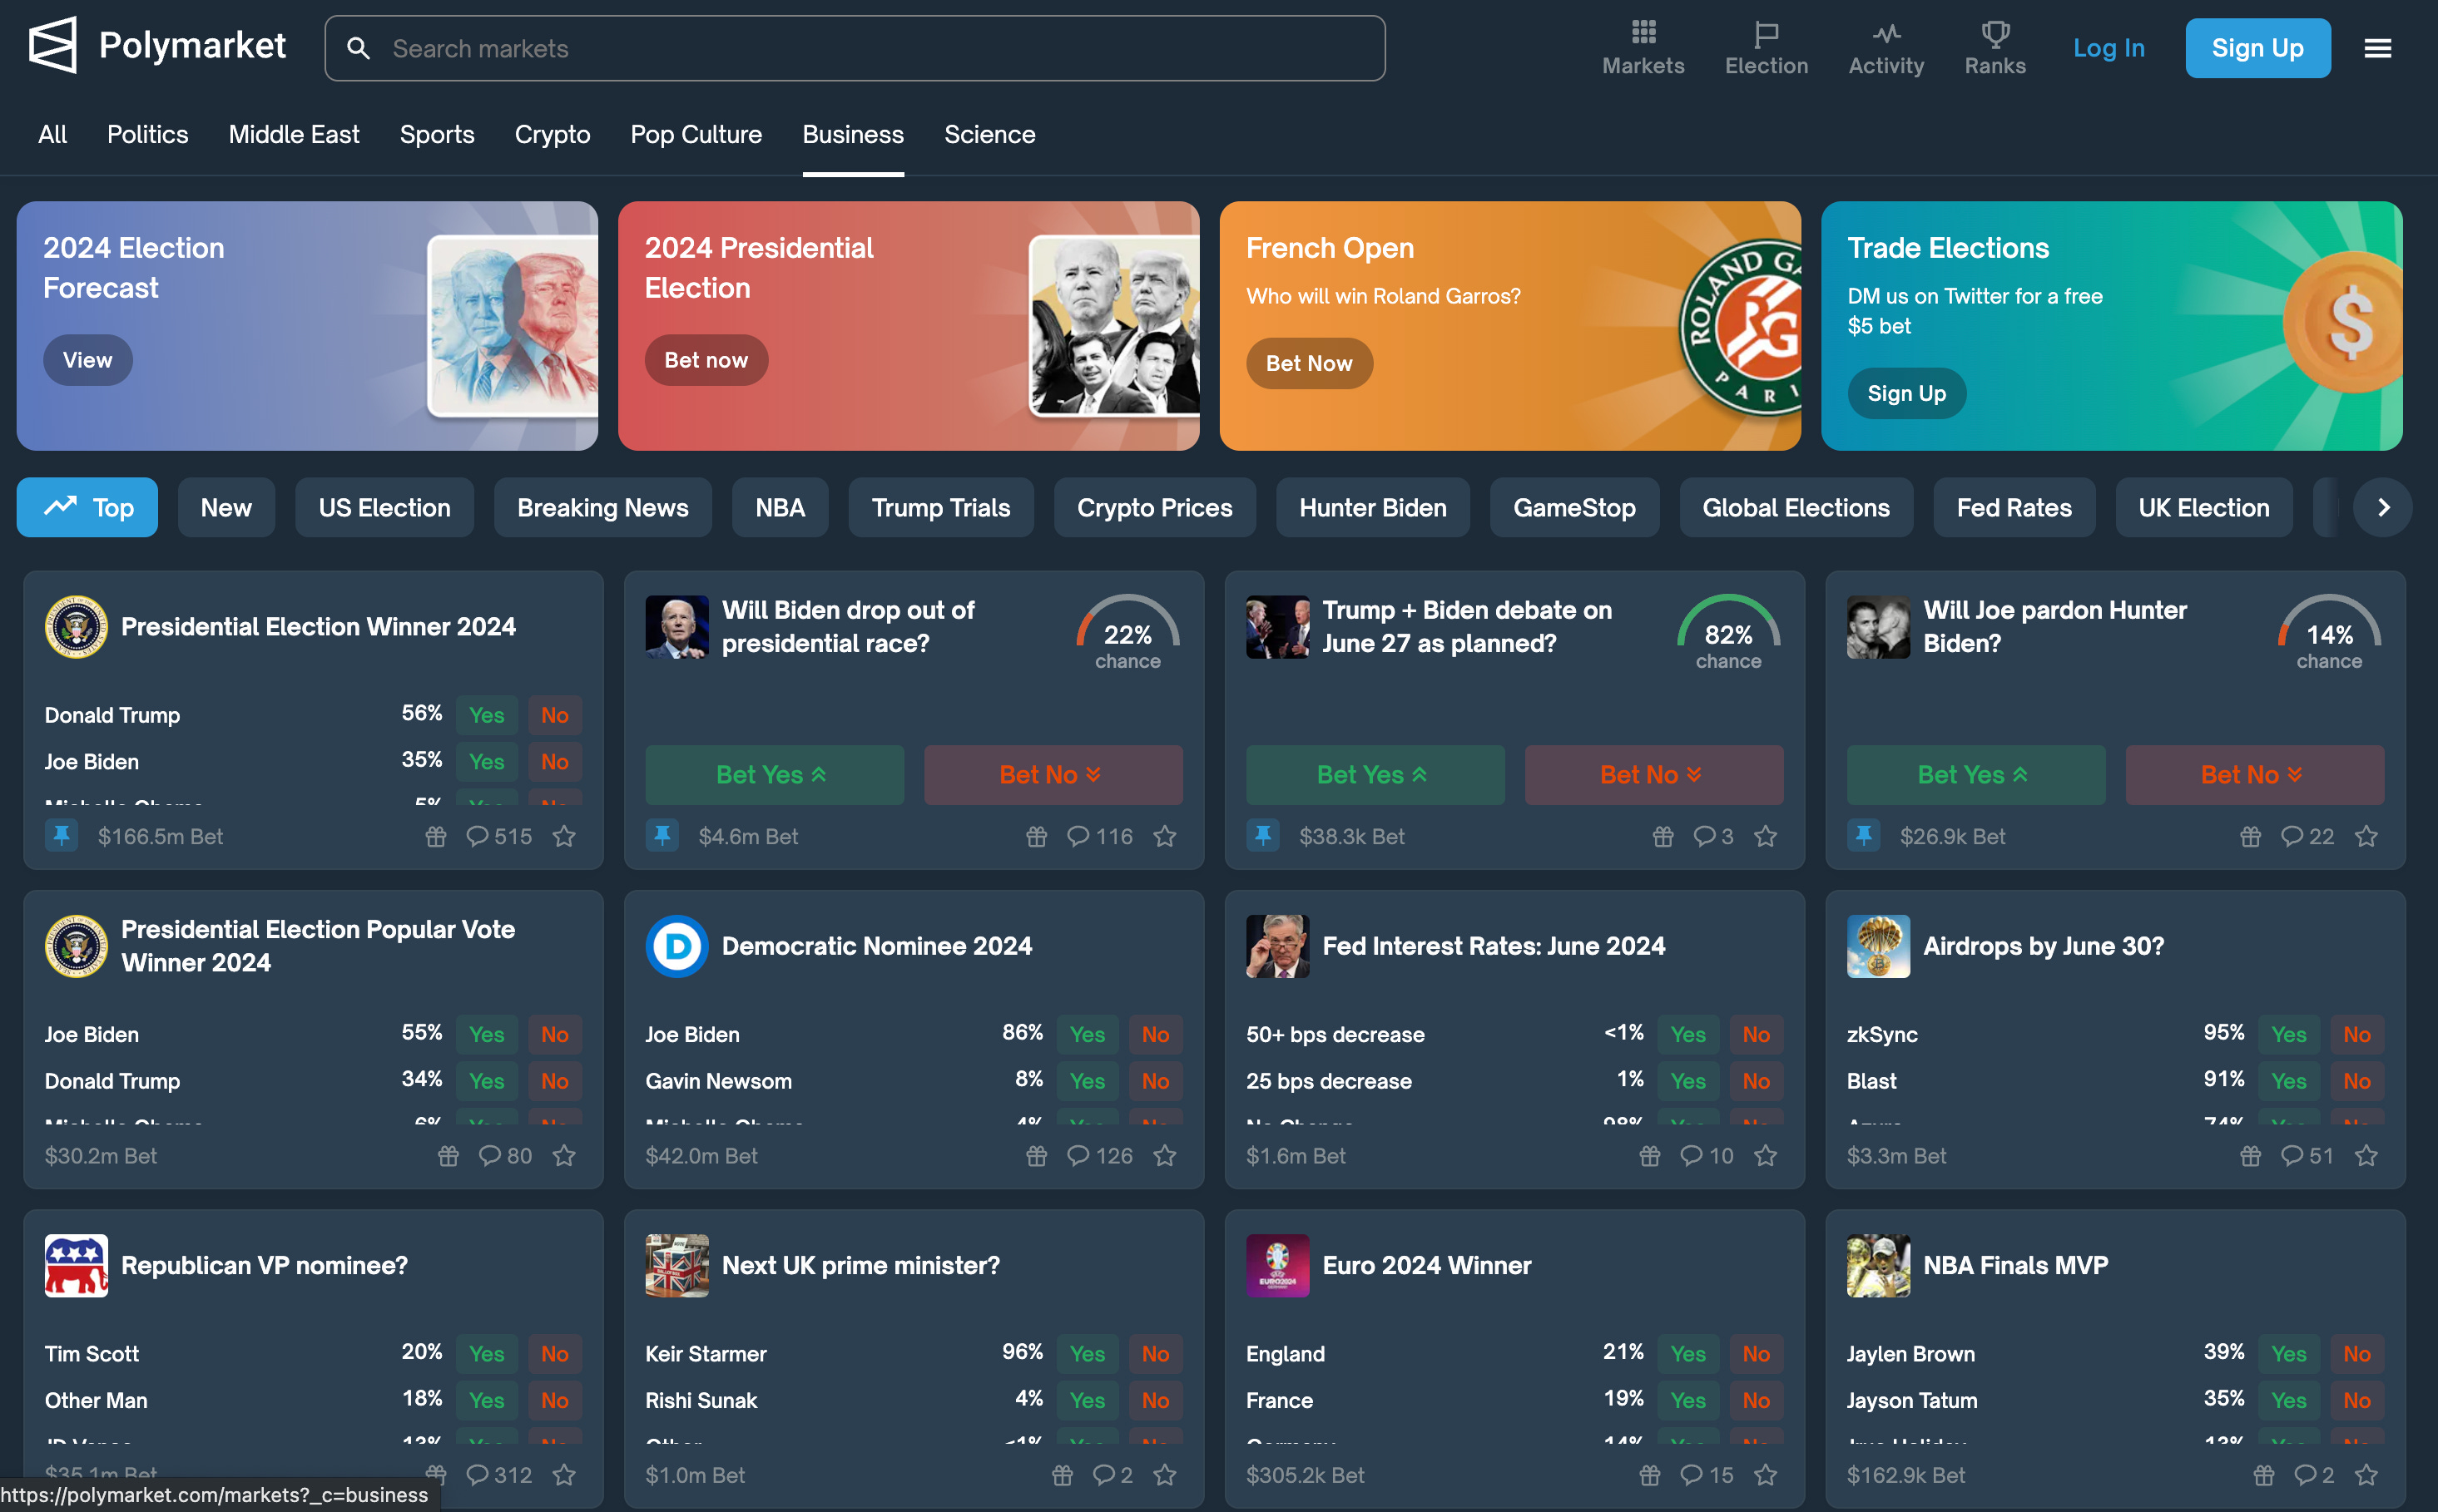
Task: Favorite the Popular Vote Winner market
Action: pyautogui.click(x=564, y=1156)
